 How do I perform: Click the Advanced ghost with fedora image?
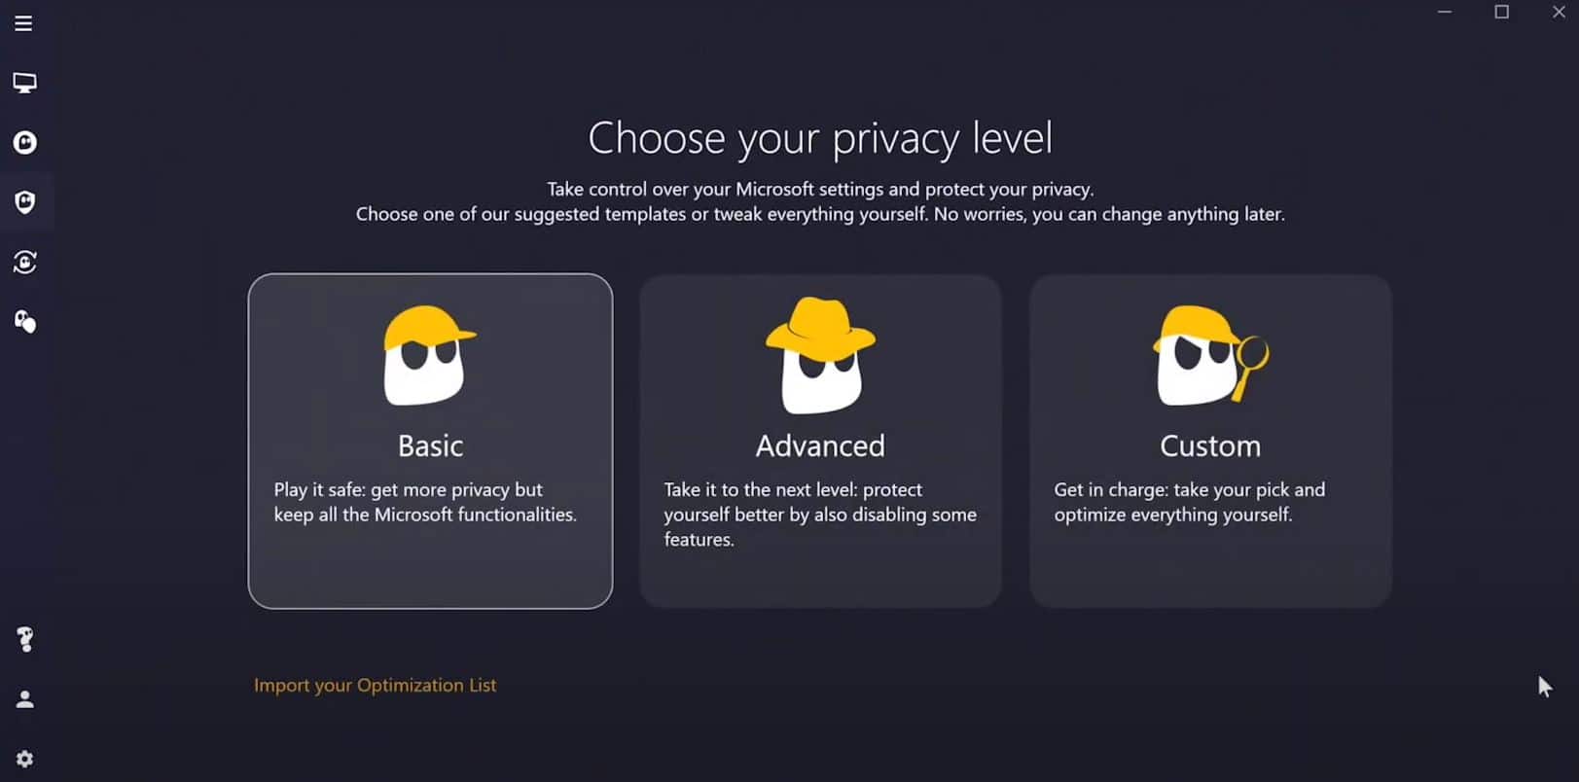[x=820, y=355]
